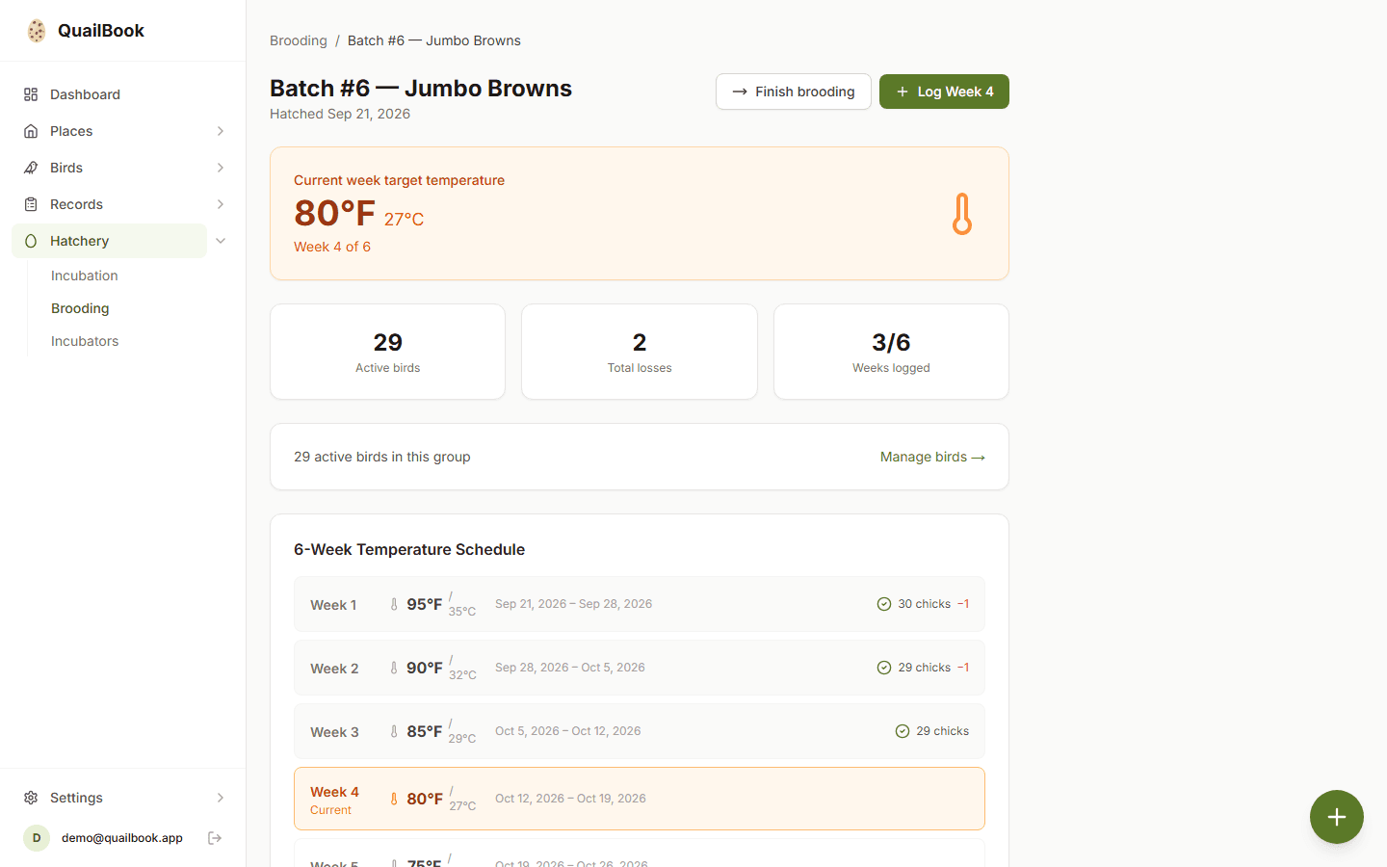Click the Brooding breadcrumb link

(x=299, y=40)
